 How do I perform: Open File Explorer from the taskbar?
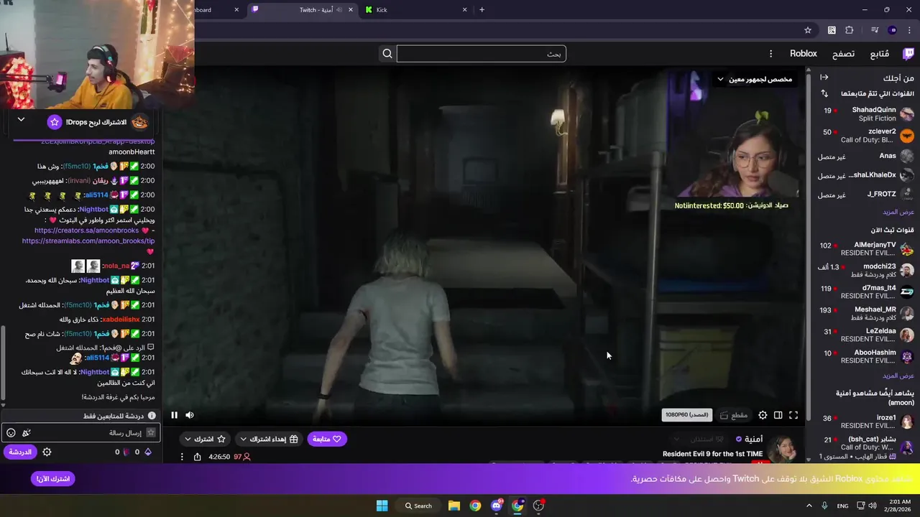click(454, 506)
